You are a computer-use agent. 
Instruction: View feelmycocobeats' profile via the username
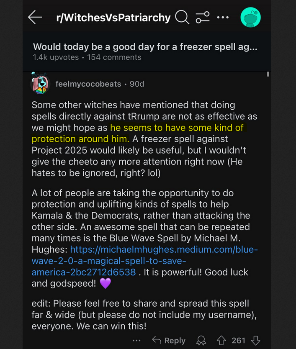[x=88, y=84]
